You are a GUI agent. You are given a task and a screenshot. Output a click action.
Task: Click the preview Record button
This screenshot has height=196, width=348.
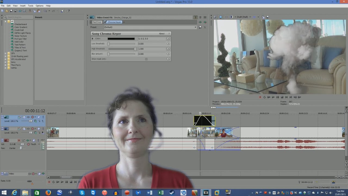[260, 97]
